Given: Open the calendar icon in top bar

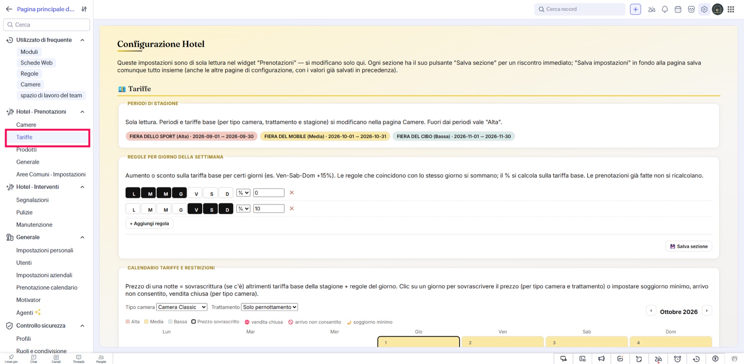Looking at the screenshot, I should click(678, 9).
